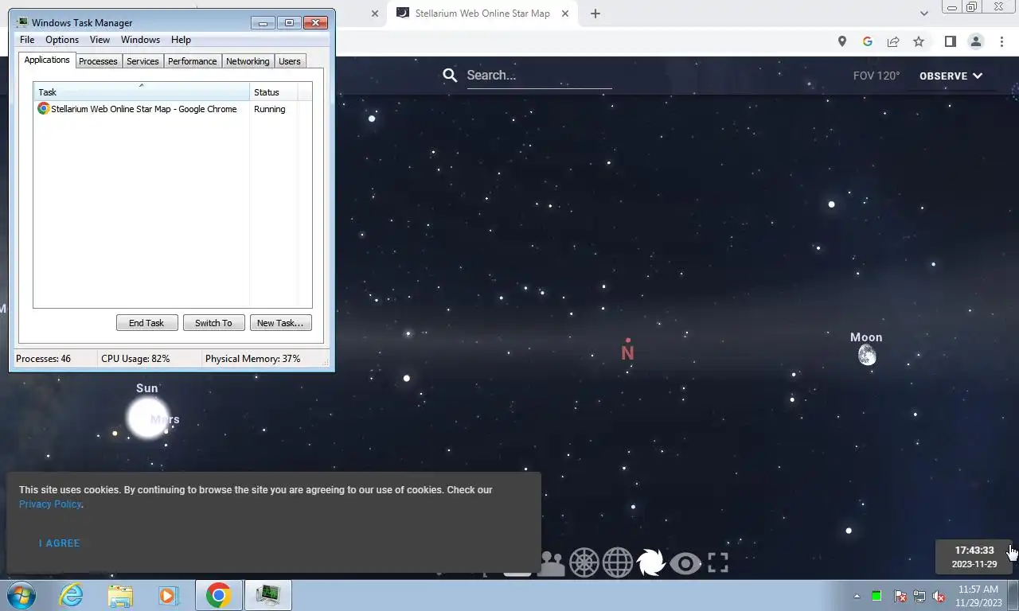Open the OBSERVE dropdown menu
The height and width of the screenshot is (611, 1019).
(x=951, y=76)
